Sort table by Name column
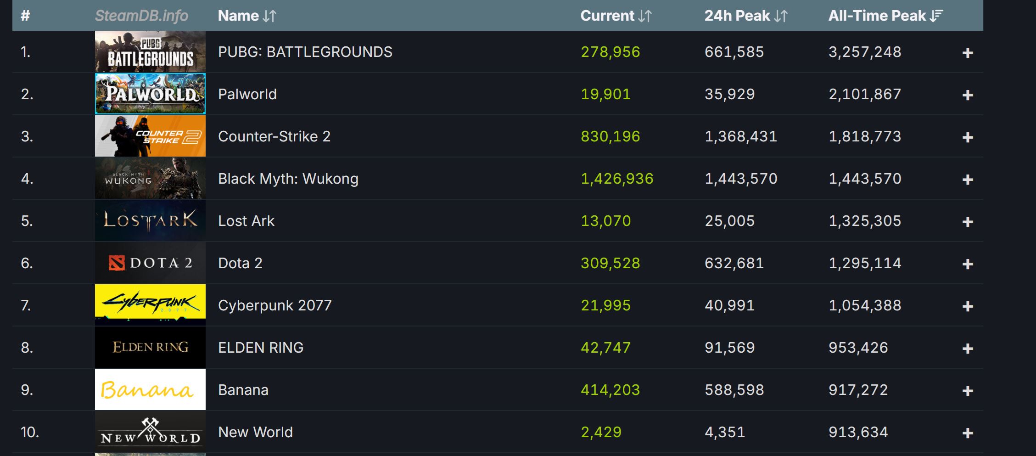This screenshot has height=456, width=1036. (x=247, y=16)
